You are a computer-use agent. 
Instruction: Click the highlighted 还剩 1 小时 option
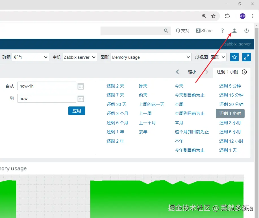point(230,114)
